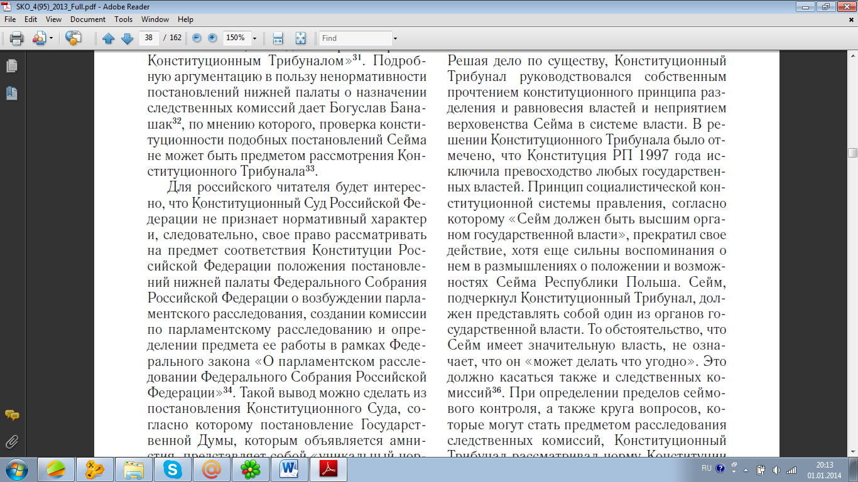Go to previous page with up arrow

(x=108, y=38)
